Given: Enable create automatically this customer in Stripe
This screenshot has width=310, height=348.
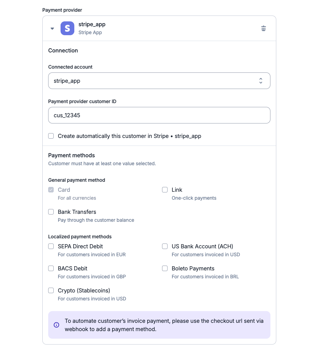Looking at the screenshot, I should click(x=51, y=136).
